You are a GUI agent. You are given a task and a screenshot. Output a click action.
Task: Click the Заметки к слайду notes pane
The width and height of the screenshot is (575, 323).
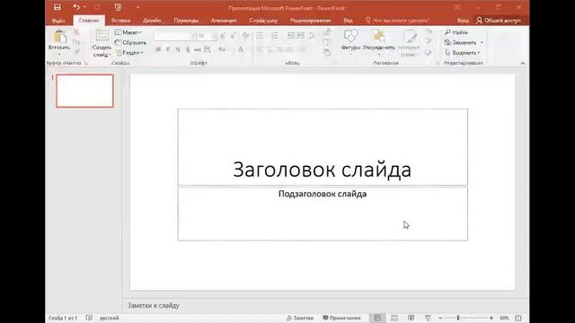click(x=325, y=305)
